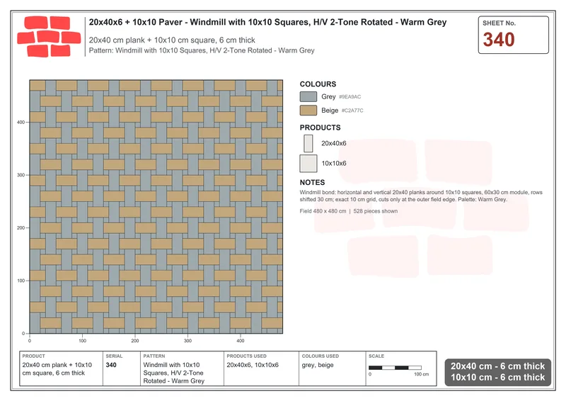Click the horizontal axis label 100

(x=82, y=341)
